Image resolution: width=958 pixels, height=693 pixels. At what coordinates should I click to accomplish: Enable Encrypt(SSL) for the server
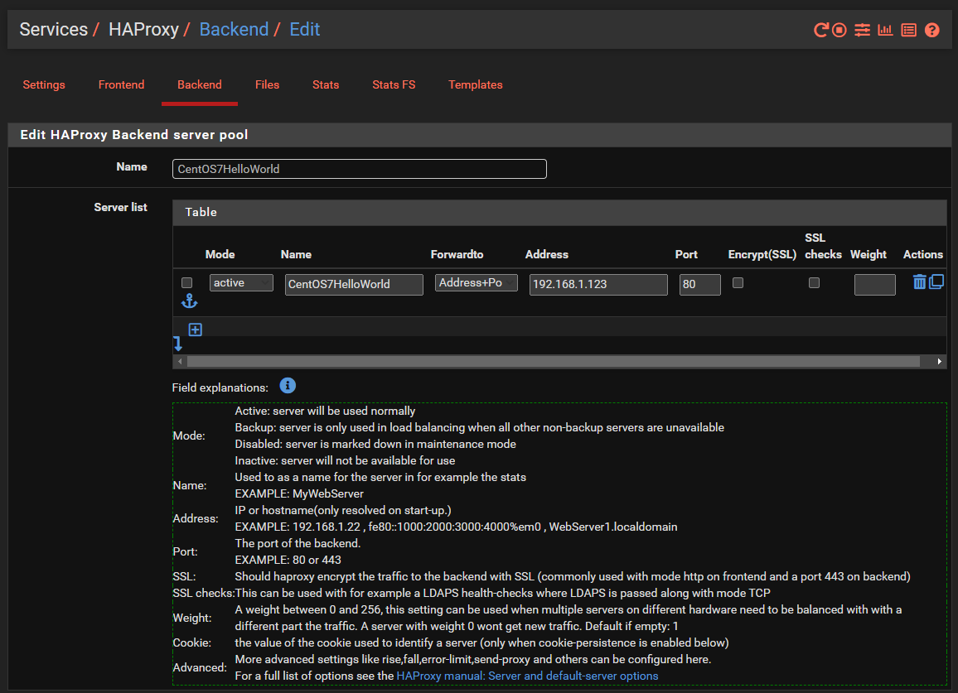tap(738, 282)
